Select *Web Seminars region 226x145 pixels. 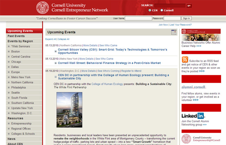tap(24, 46)
